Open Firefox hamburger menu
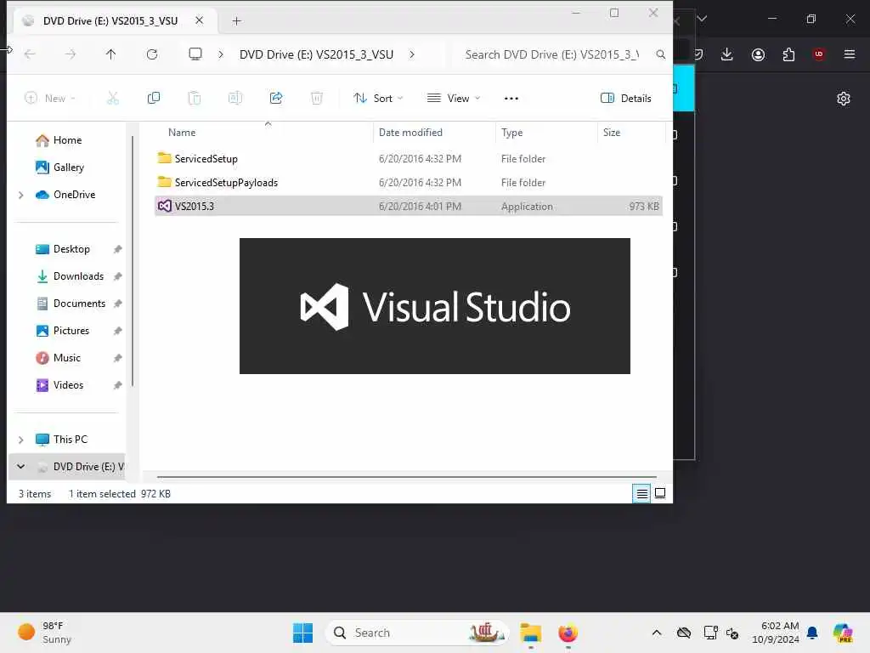Screen dimensions: 870x653 tap(850, 54)
